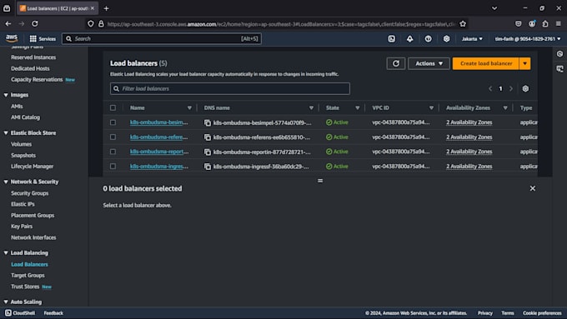Copy DNS name of k8s-ombudsma-ingressf row

pos(208,167)
